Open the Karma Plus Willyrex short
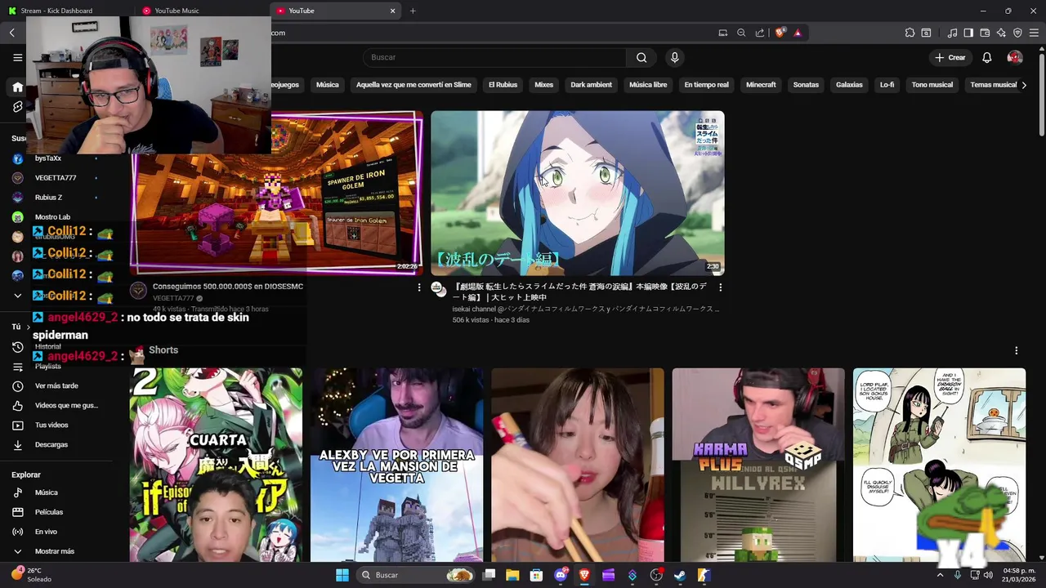The width and height of the screenshot is (1046, 588). pos(758,465)
